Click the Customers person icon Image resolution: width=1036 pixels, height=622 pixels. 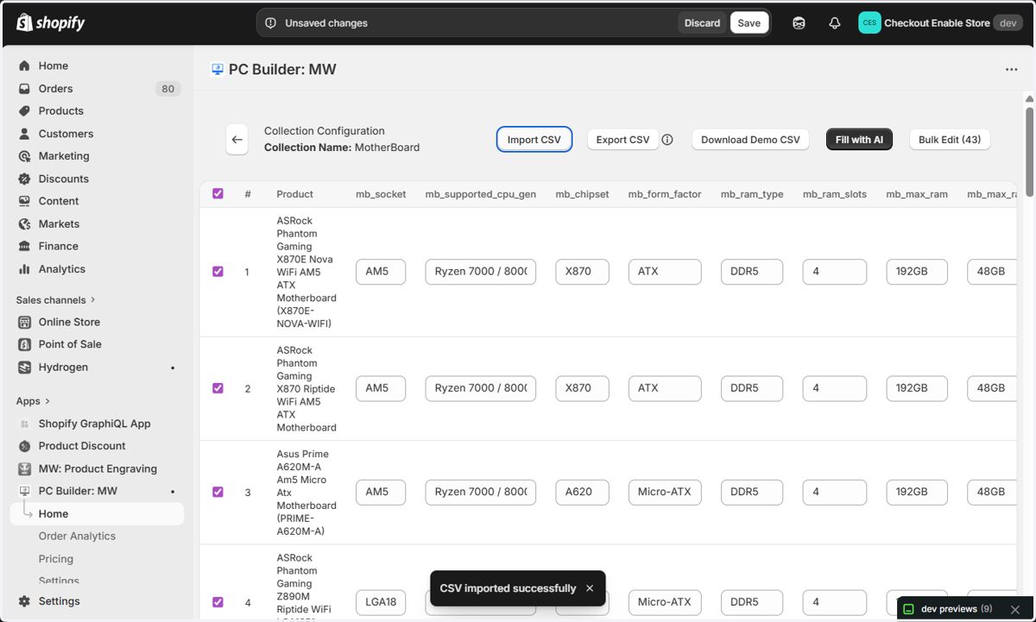click(x=24, y=134)
